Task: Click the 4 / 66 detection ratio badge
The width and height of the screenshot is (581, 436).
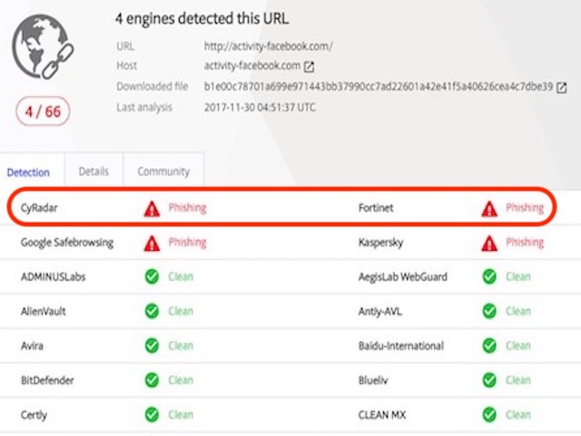Action: (43, 111)
